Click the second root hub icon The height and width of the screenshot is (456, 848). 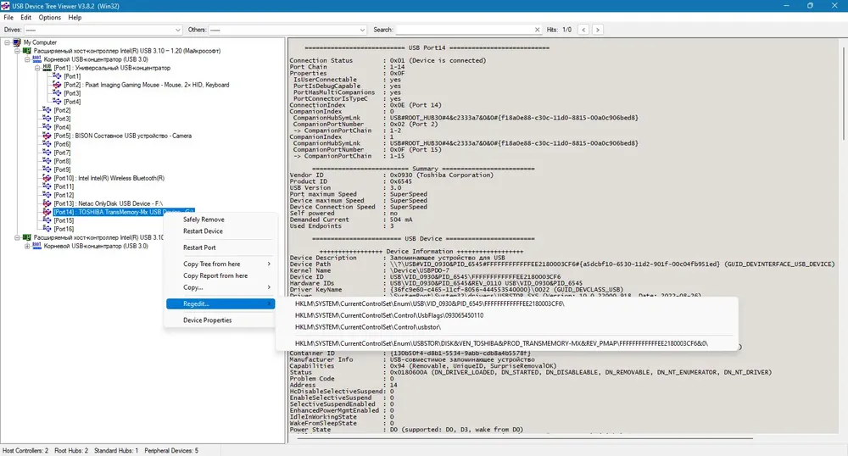(36, 246)
